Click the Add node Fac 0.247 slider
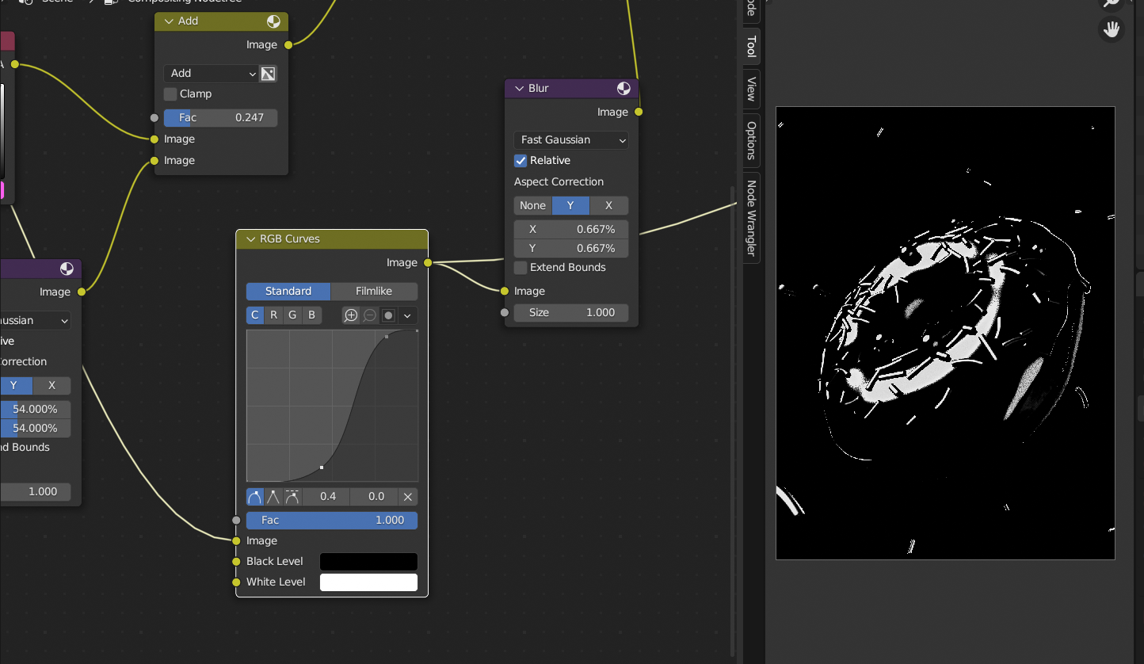The width and height of the screenshot is (1144, 664). point(220,118)
